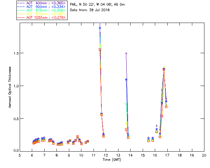Click the 'Aerosol Optical Thickness' axis label

[10, 87]
